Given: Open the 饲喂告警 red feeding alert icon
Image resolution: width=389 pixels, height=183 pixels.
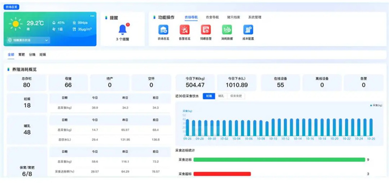Looking at the screenshot, I should (206, 30).
